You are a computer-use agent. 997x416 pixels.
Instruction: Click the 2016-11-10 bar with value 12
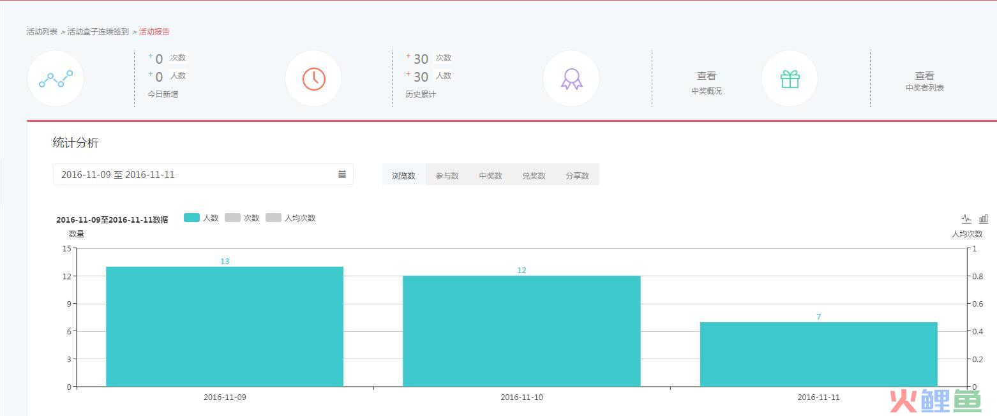click(521, 331)
